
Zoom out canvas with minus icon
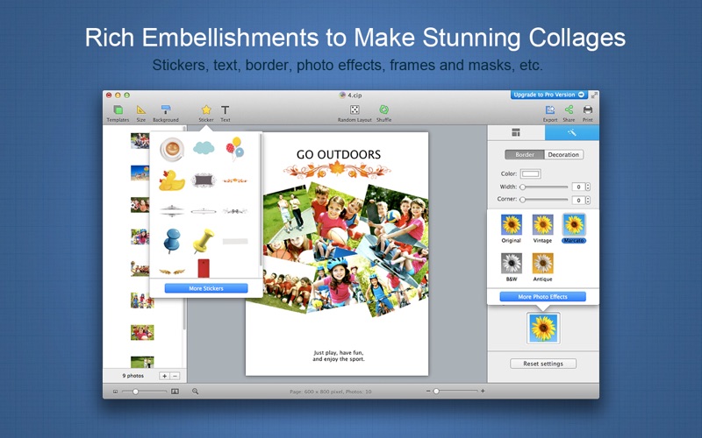click(x=428, y=391)
